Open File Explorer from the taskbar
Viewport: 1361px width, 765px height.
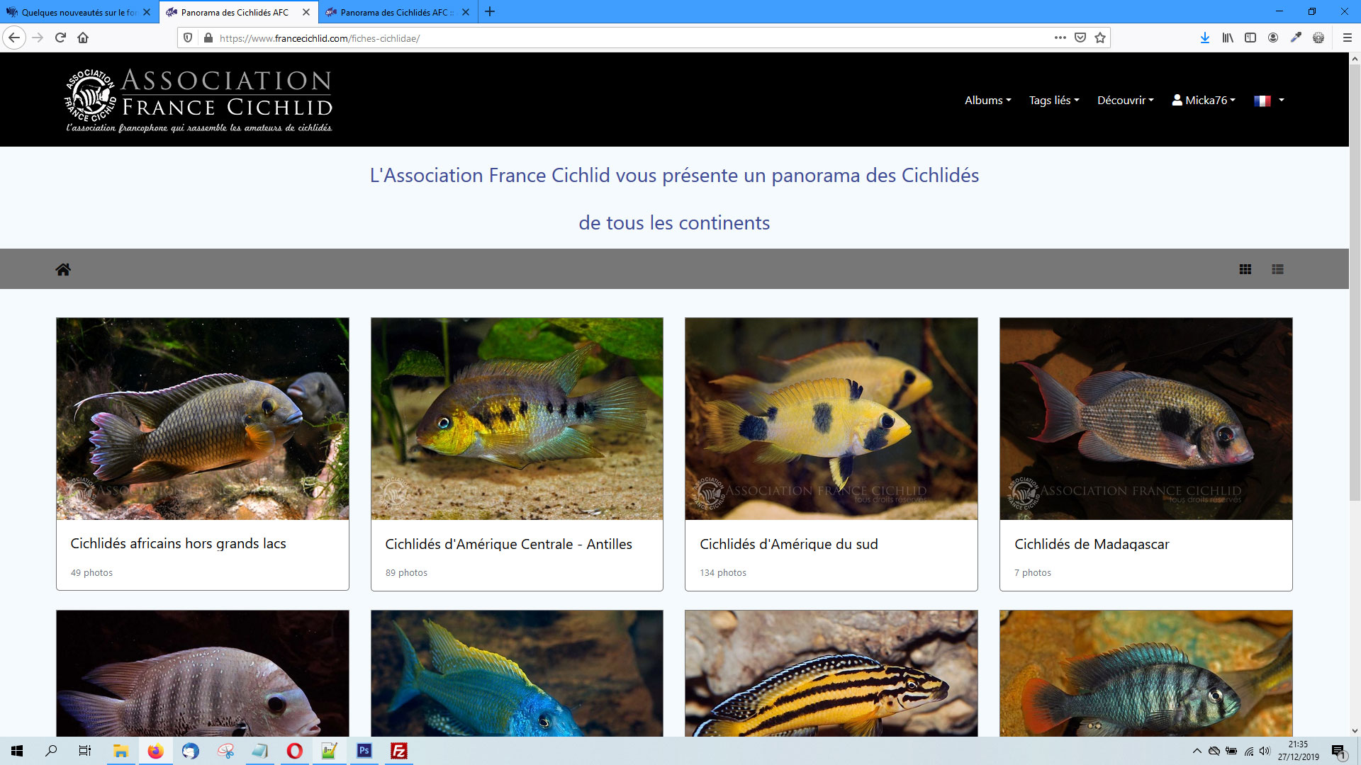click(x=121, y=751)
